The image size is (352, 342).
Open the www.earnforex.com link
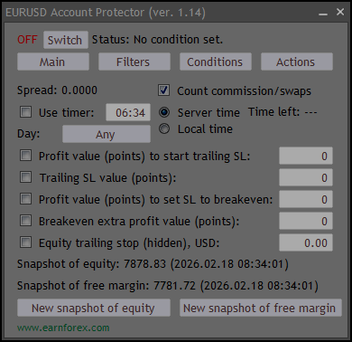click(x=63, y=328)
